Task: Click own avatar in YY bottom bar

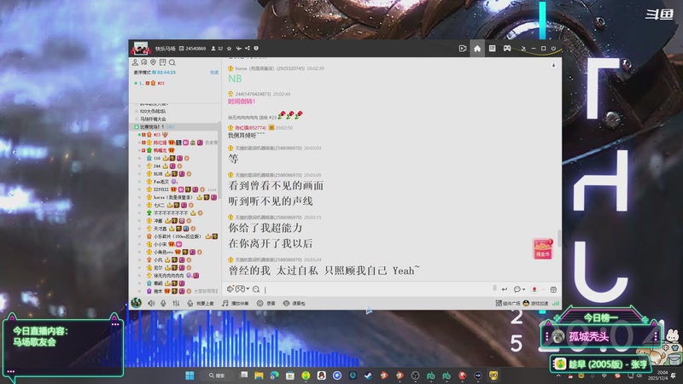Action: tap(137, 303)
